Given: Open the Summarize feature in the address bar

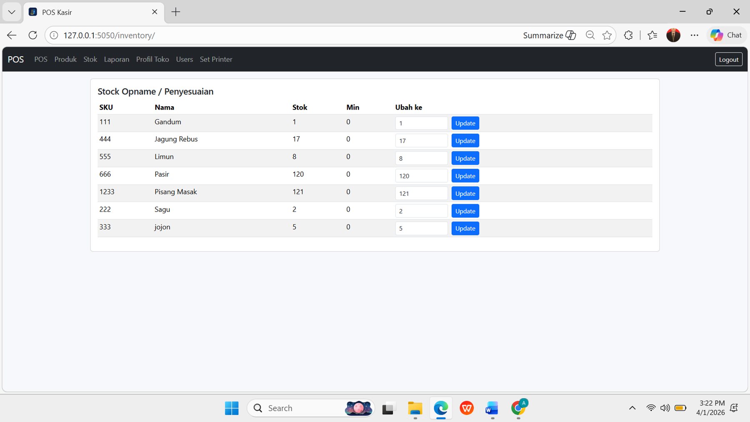Looking at the screenshot, I should 549,35.
